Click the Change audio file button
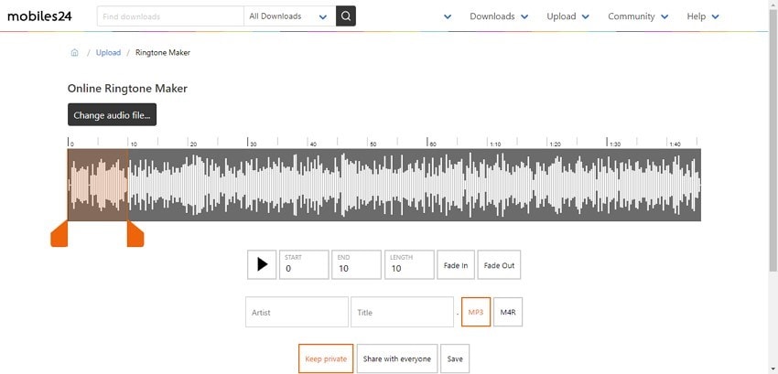This screenshot has height=374, width=778. [113, 114]
